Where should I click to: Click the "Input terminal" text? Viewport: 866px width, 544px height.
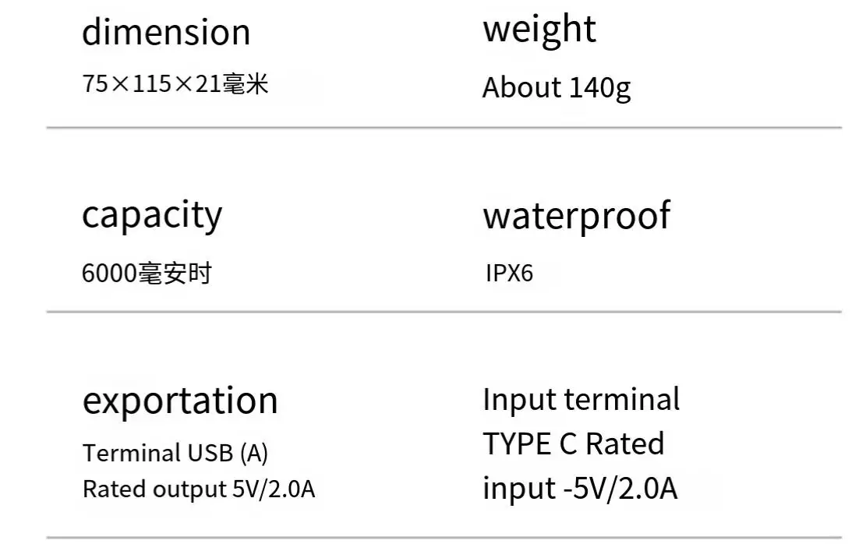pyautogui.click(x=581, y=399)
